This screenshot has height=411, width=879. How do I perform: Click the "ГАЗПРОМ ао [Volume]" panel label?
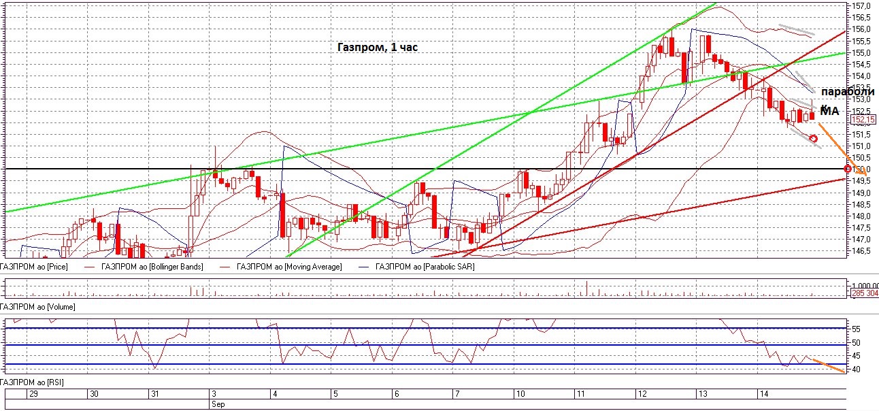pyautogui.click(x=37, y=307)
